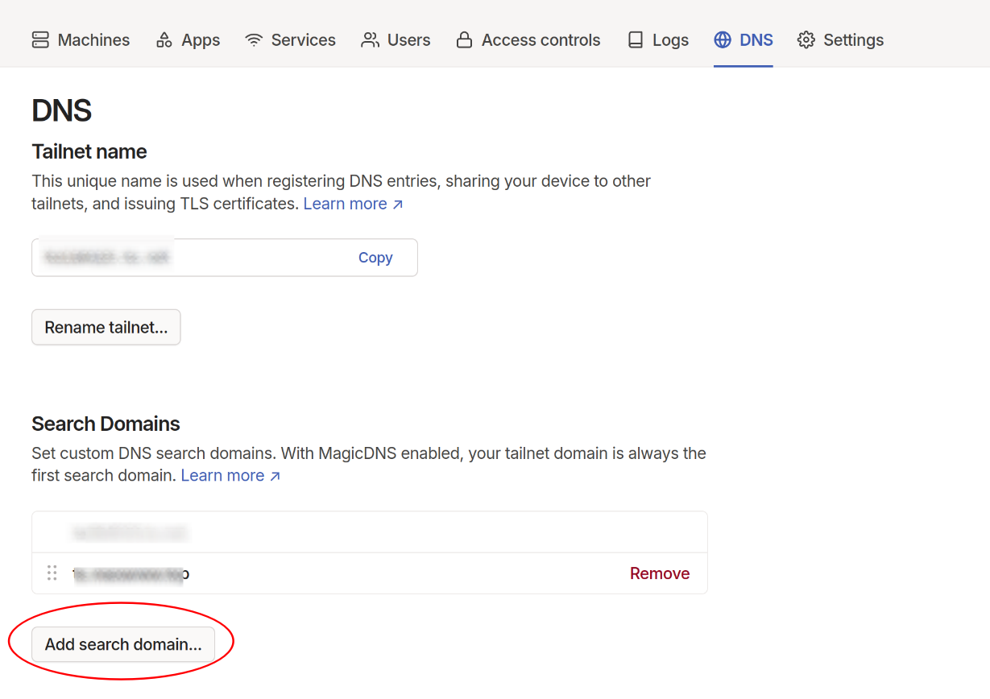Remove the listed search domain
Viewport: 990px width, 699px height.
tap(659, 573)
